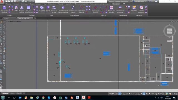Switch to Аннотации ribbon tab

tap(24, 4)
